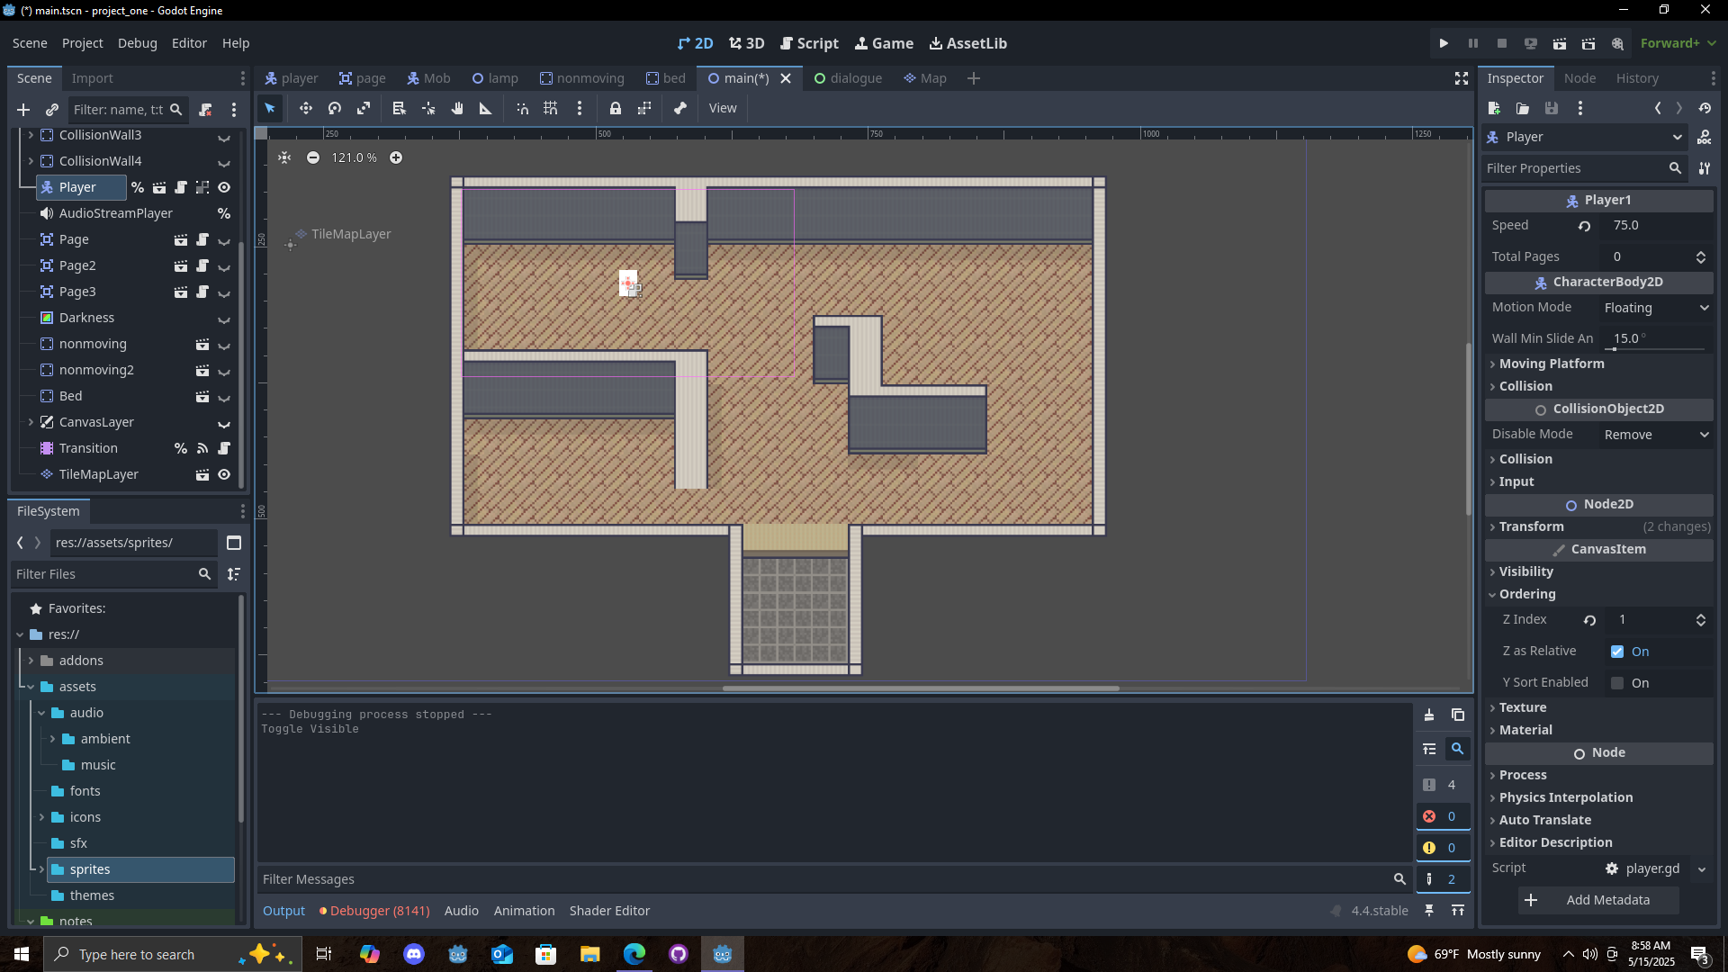Screen dimensions: 1728x972
Task: Switch to the 3D workspace
Action: [747, 43]
